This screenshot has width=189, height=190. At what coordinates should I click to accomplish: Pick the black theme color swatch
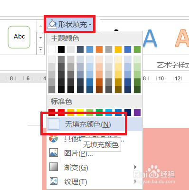point(61,49)
